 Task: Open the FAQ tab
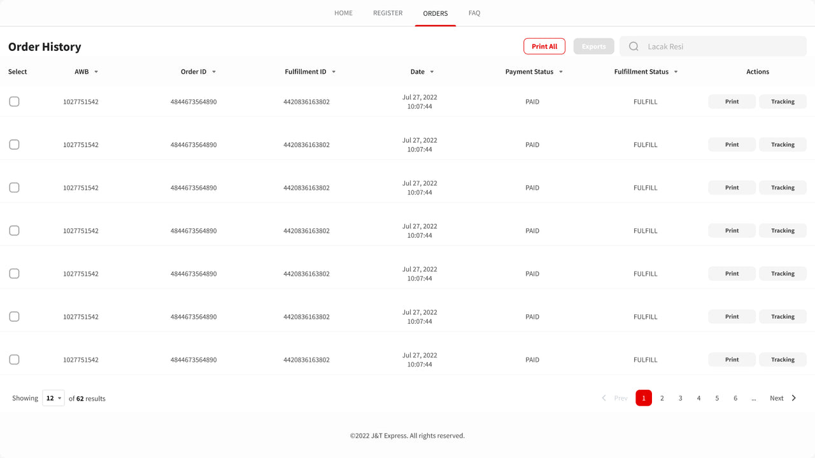[474, 13]
